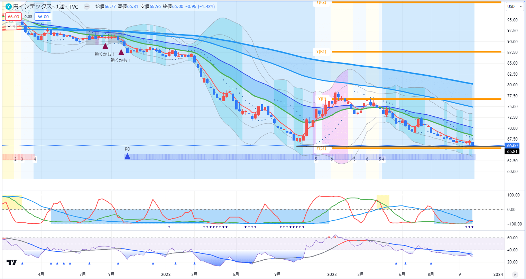Screen dimensions: 526x279
Task: Toggle auto scale with the A button
Action: click(515, 275)
